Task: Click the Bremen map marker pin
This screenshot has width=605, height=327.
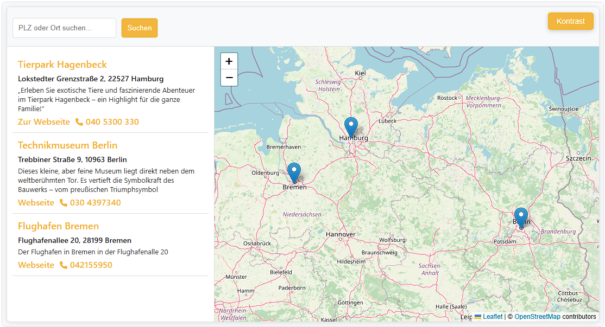Action: tap(294, 172)
